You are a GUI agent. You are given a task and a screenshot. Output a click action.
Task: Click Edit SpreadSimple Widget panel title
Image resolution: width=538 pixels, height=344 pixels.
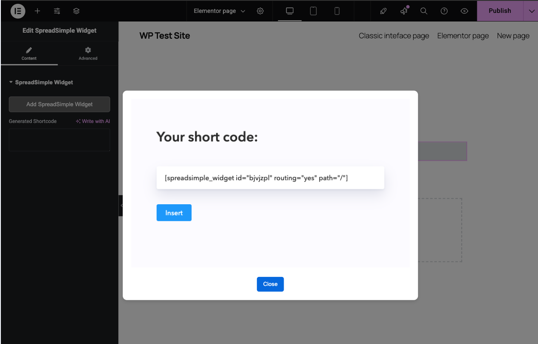coord(59,31)
